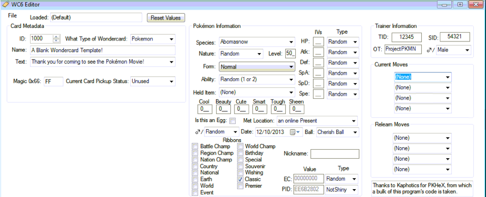Click the HP IV input box
The width and height of the screenshot is (486, 197).
click(x=318, y=42)
